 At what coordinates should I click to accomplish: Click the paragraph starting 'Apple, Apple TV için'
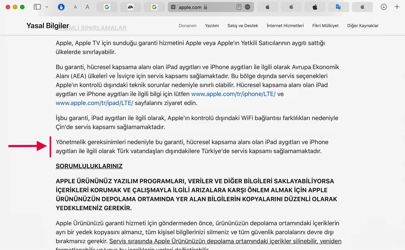pyautogui.click(x=190, y=48)
